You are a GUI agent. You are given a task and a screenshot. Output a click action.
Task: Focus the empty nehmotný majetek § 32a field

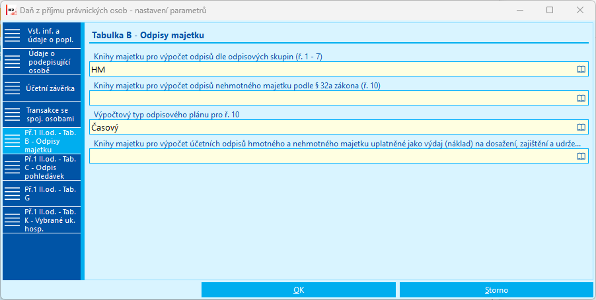339,98
